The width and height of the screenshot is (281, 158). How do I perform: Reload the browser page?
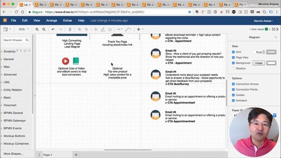(16, 12)
